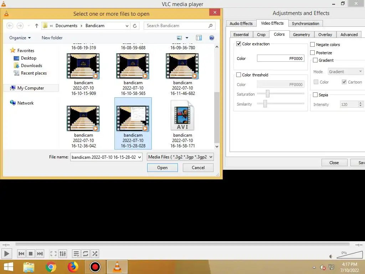Select My Computer in navigation pane
The width and height of the screenshot is (365, 274).
point(31,88)
